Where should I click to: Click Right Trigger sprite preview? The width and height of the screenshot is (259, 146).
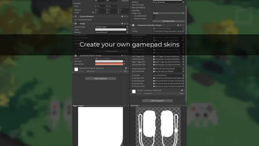pyautogui.click(x=100, y=127)
